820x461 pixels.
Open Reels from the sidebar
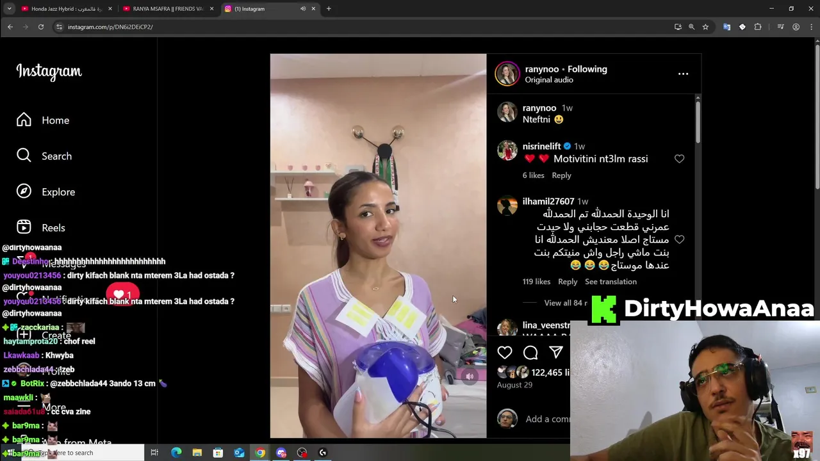pos(40,228)
